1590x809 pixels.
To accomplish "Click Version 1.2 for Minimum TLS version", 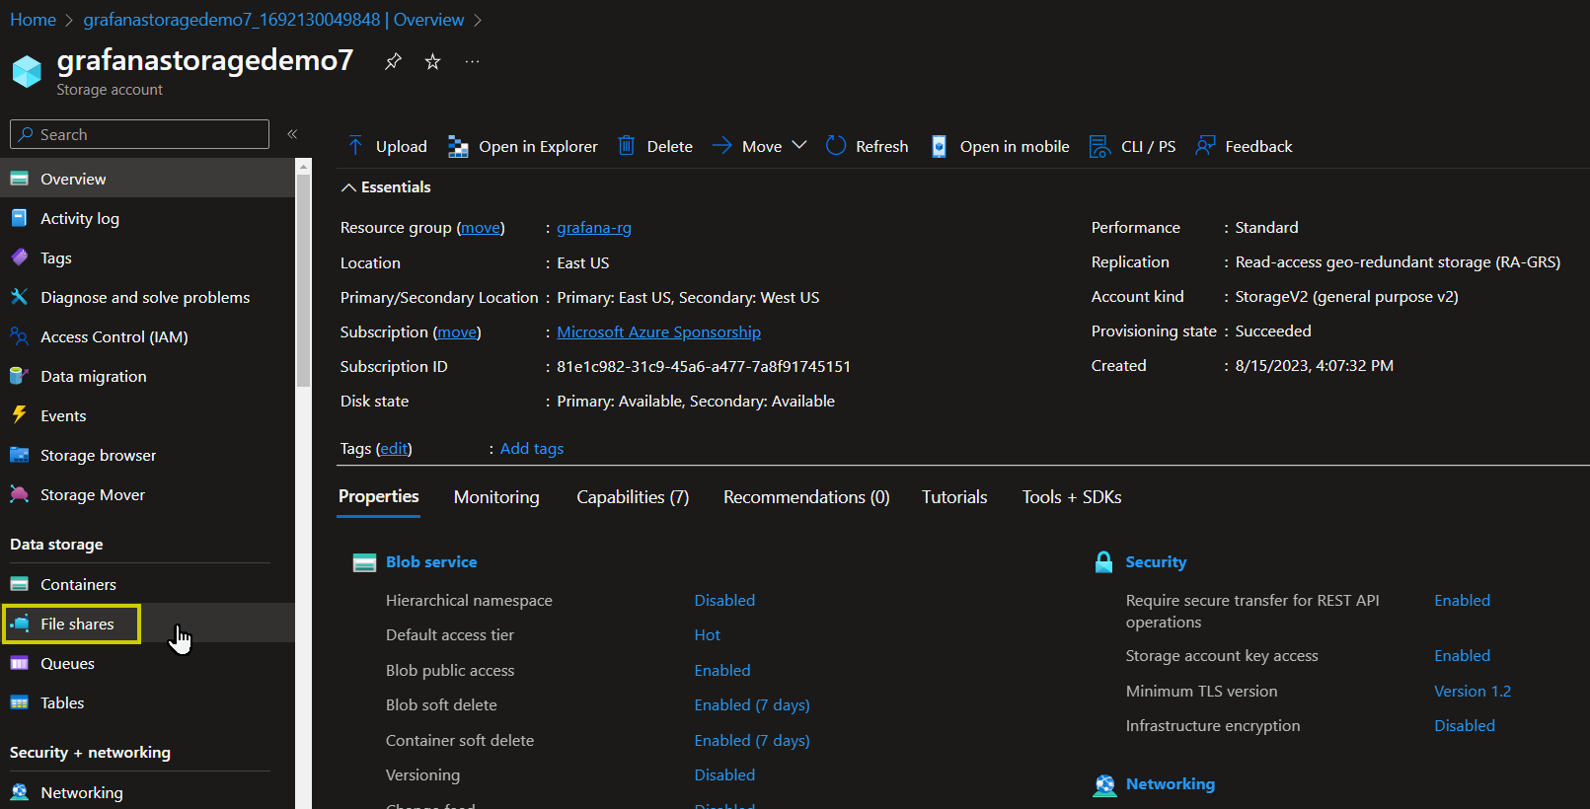I will tap(1473, 692).
